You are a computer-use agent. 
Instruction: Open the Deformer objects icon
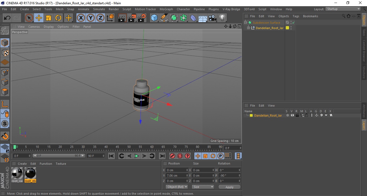[193, 18]
